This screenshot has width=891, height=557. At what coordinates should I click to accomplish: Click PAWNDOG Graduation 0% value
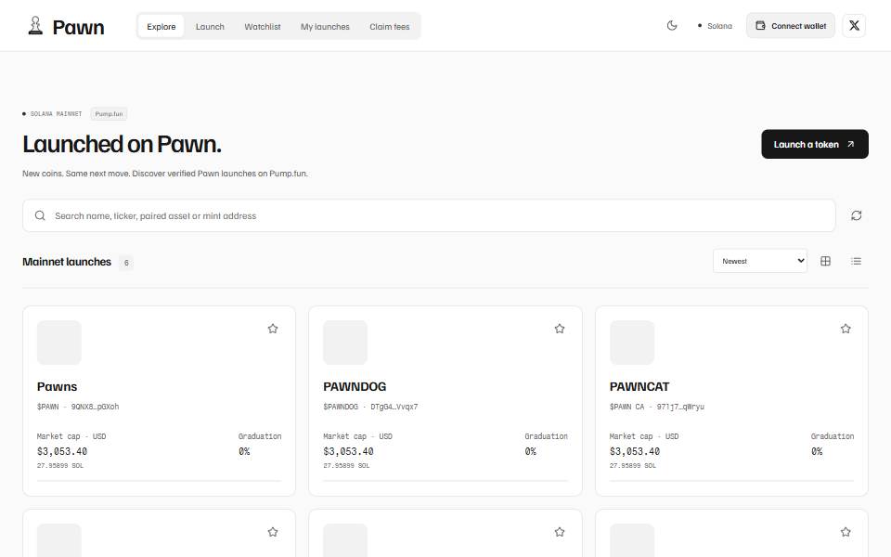point(530,451)
